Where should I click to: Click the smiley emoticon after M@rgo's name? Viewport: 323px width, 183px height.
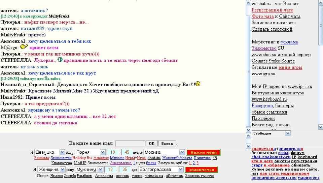[x=24, y=47]
